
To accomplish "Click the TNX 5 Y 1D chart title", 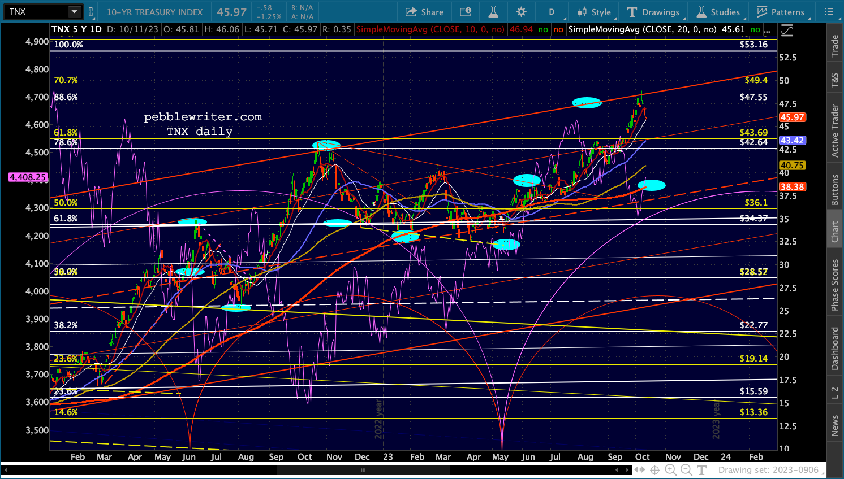I will (77, 29).
